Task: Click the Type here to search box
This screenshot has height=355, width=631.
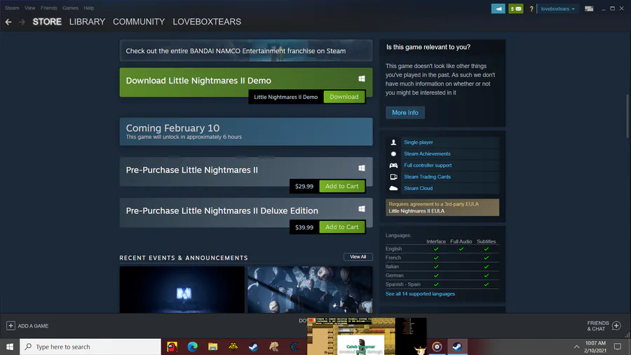Action: (90, 347)
